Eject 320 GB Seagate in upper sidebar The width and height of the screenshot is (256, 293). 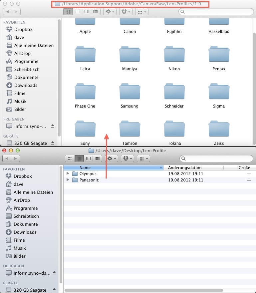[x=53, y=143]
